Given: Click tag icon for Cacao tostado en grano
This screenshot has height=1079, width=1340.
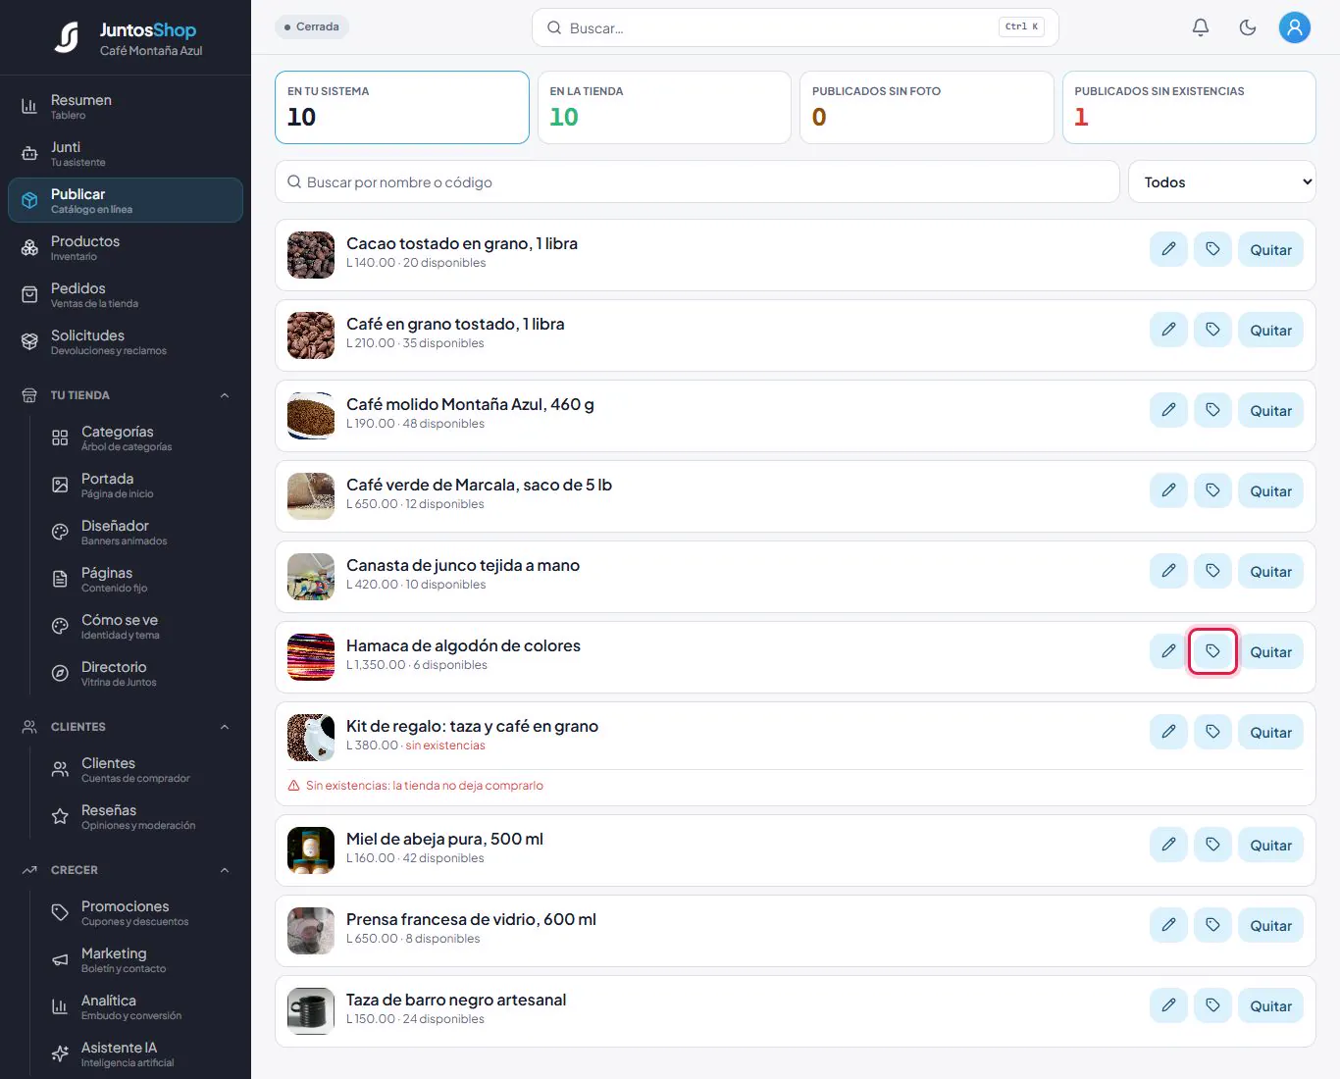Looking at the screenshot, I should click(x=1212, y=249).
